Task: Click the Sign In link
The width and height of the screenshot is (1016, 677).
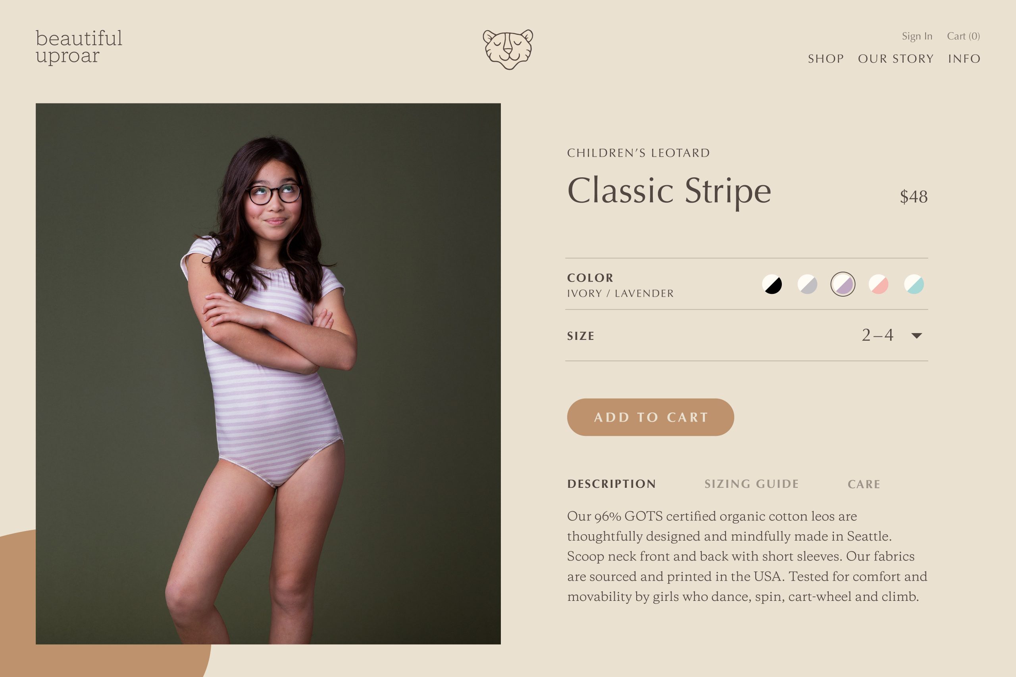Action: pos(917,36)
